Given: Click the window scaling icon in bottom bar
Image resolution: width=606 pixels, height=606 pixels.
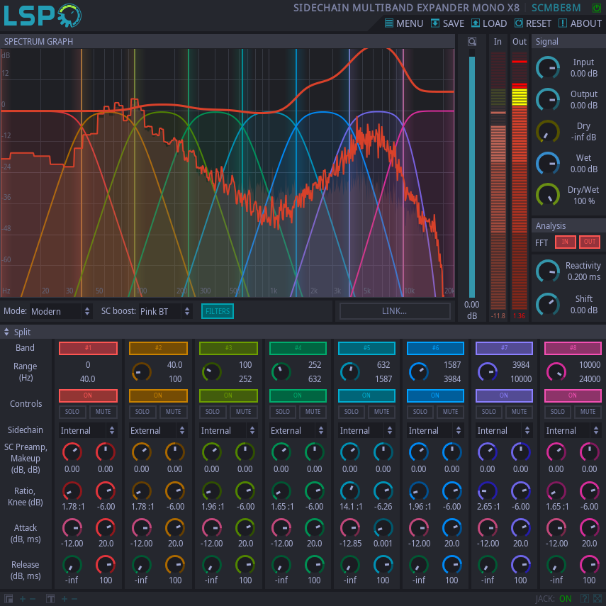Looking at the screenshot, I should 9,599.
